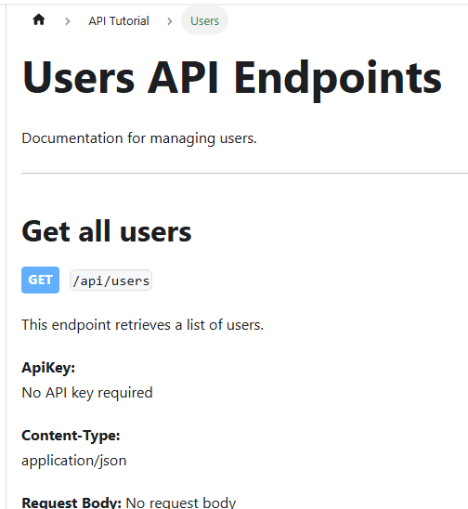Screen dimensions: 468x509
Task: Open the API Tutorial breadcrumb link
Action: click(119, 21)
